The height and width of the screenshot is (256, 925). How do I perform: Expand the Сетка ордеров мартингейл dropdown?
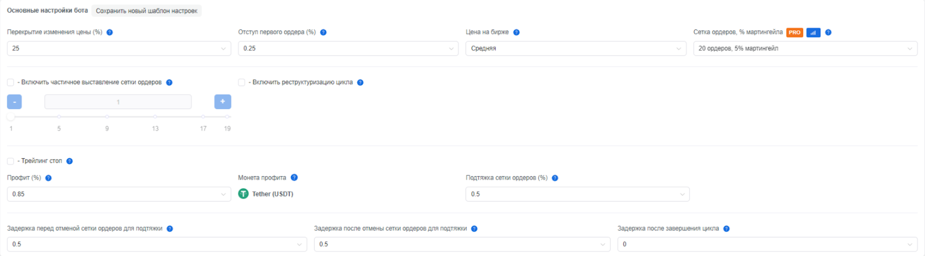[x=805, y=49]
